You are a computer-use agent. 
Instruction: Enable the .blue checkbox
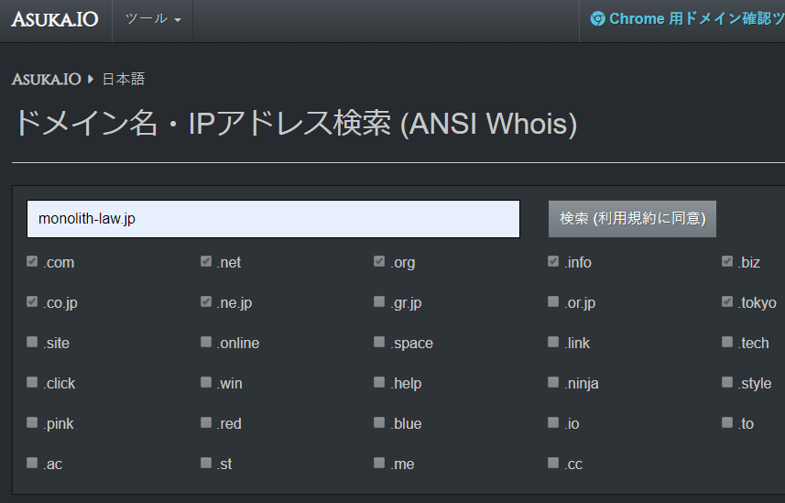click(379, 422)
